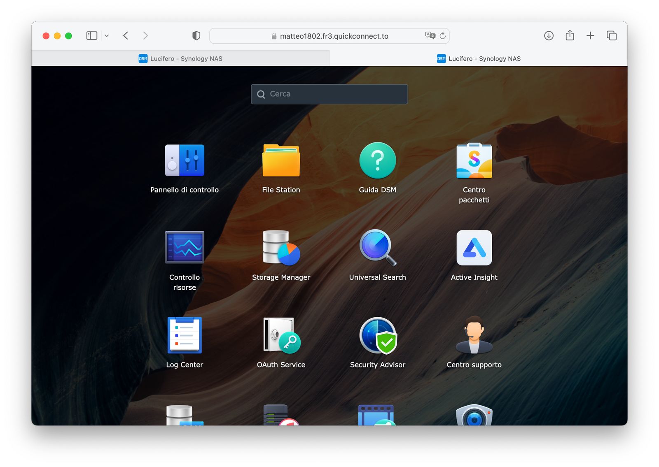Viewport: 659px width, 467px height.
Task: Open a new Safari tab
Action: [x=590, y=36]
